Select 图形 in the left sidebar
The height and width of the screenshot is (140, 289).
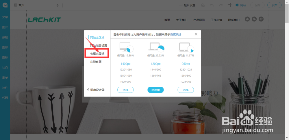5,48
